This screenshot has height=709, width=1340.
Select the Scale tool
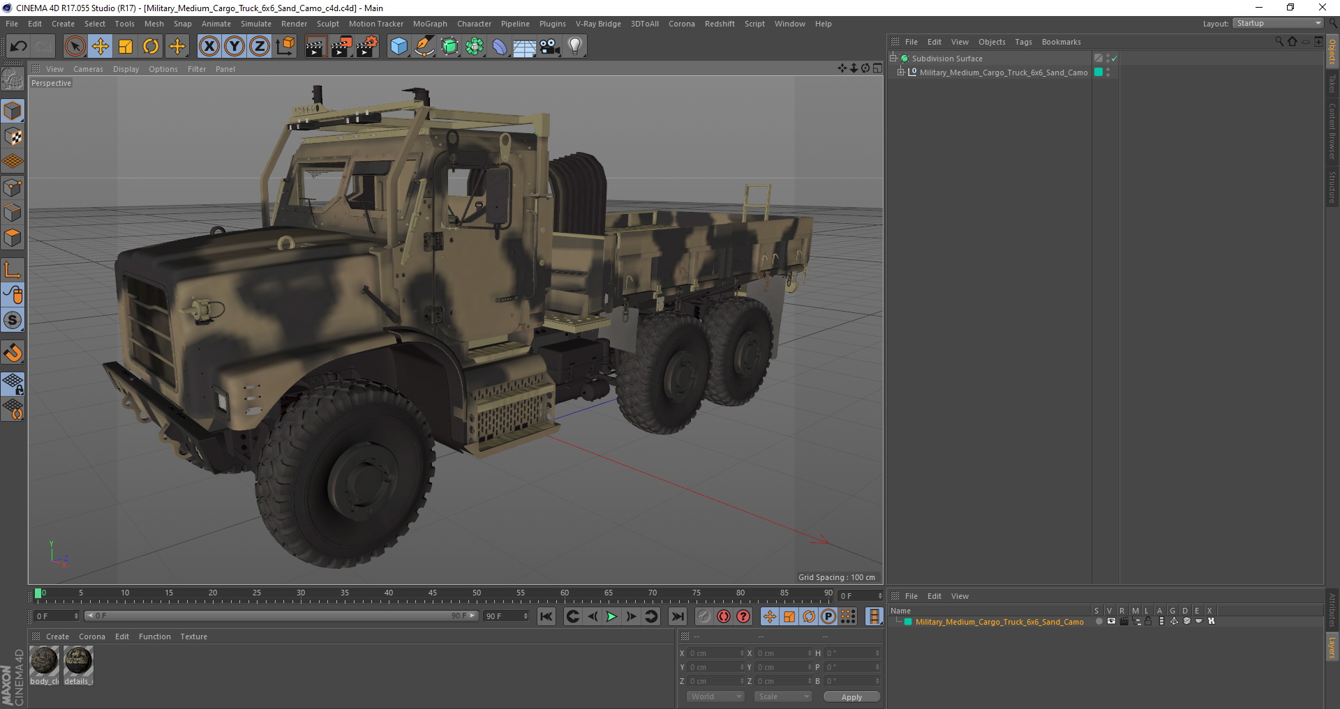pos(126,47)
